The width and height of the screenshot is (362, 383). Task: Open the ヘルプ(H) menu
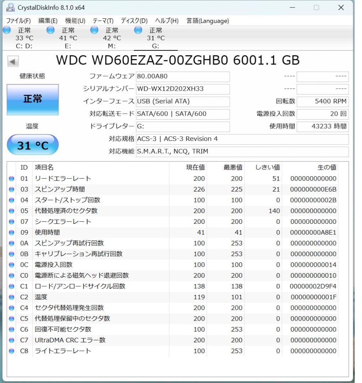(167, 21)
